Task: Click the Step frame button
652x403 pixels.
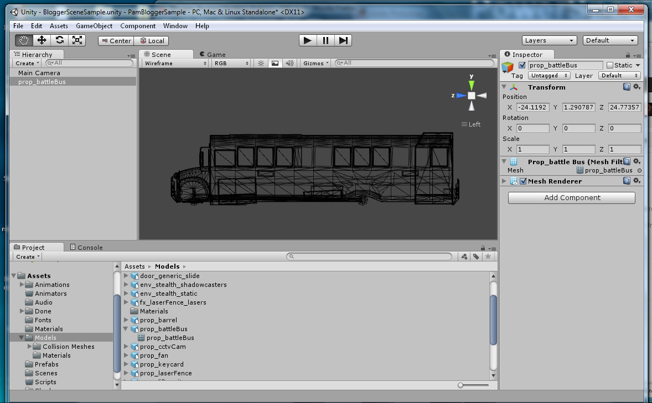Action: tap(343, 40)
